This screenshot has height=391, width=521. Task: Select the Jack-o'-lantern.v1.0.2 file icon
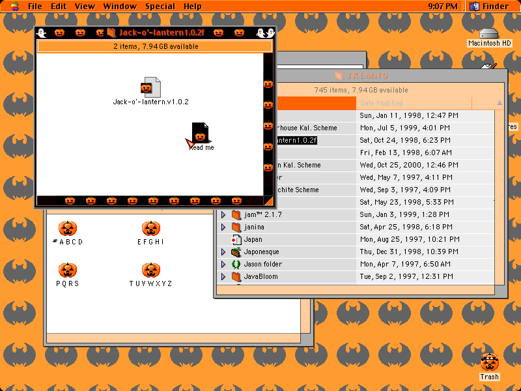150,87
